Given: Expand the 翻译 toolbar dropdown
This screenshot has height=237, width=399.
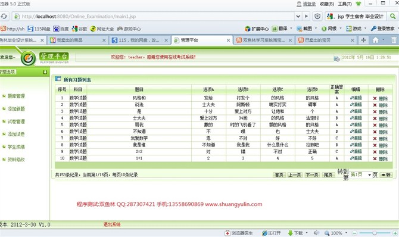Looking at the screenshot, I should [291, 28].
